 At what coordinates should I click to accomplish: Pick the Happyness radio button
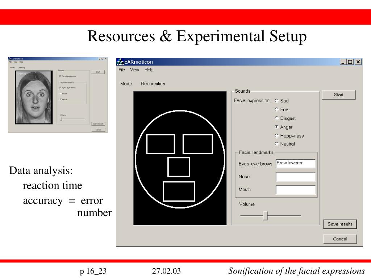click(276, 136)
